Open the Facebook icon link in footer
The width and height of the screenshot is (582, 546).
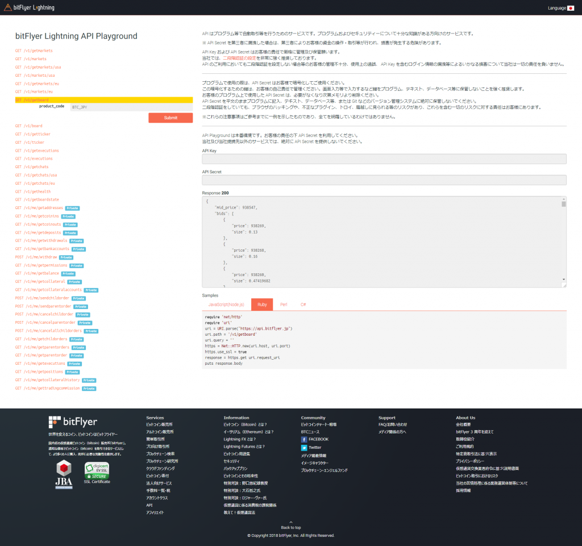[304, 439]
